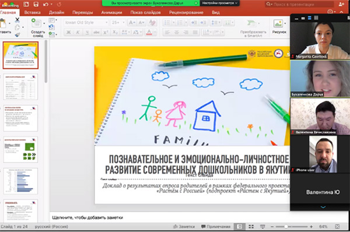Click the slide panel vertical scrollbar
This screenshot has width=350, height=232.
coord(45,61)
